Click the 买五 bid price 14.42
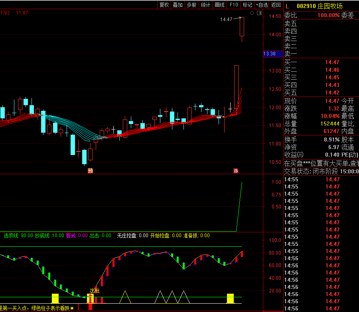Image resolution: width=359 pixels, height=312 pixels. pos(332,92)
